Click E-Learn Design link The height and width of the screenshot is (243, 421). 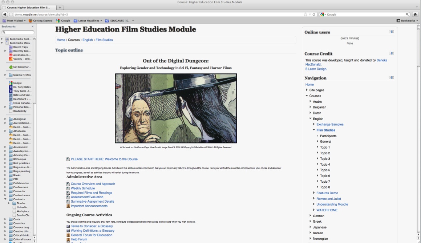(x=316, y=69)
